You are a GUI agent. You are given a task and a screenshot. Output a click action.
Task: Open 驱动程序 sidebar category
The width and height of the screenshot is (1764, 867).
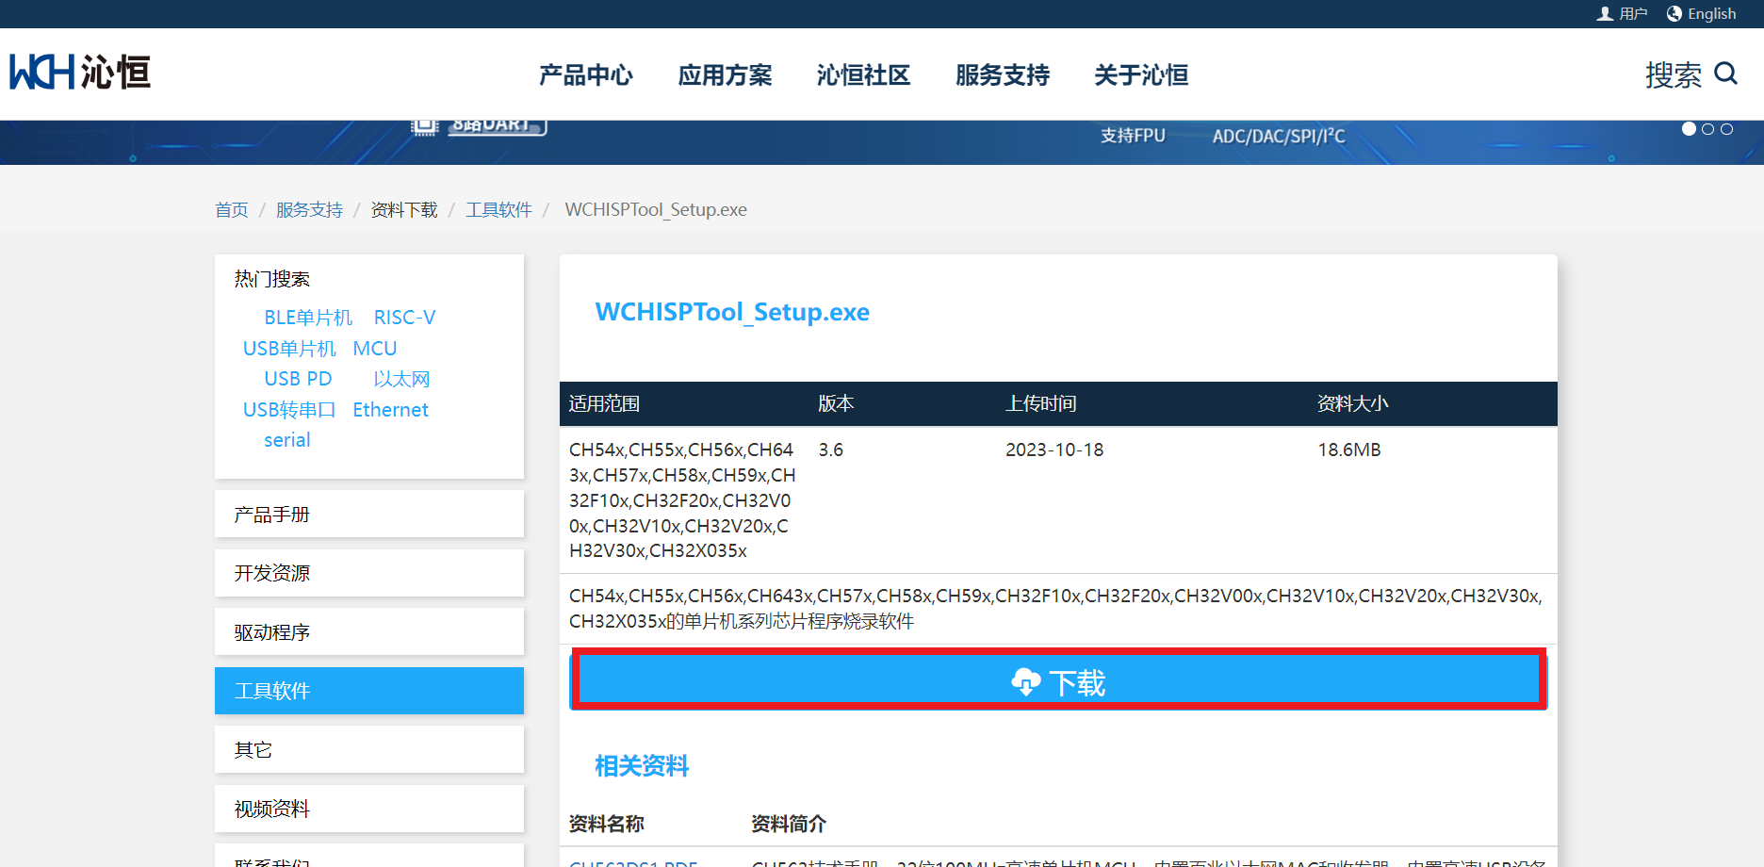369,631
